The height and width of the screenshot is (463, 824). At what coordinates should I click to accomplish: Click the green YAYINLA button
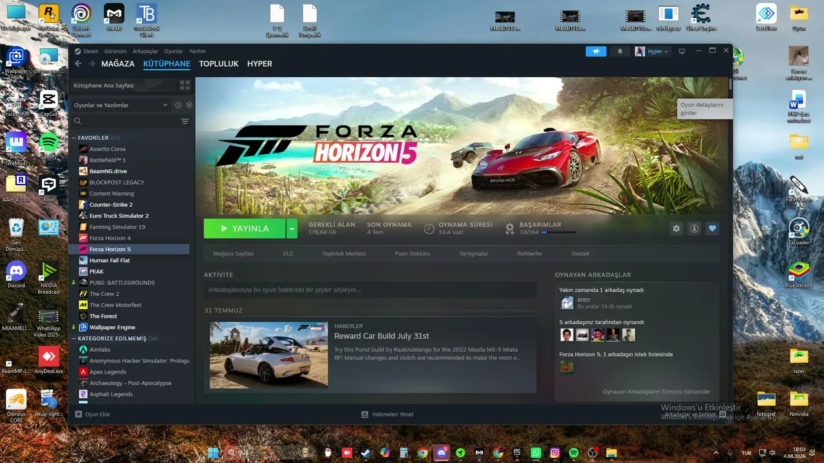click(x=245, y=228)
